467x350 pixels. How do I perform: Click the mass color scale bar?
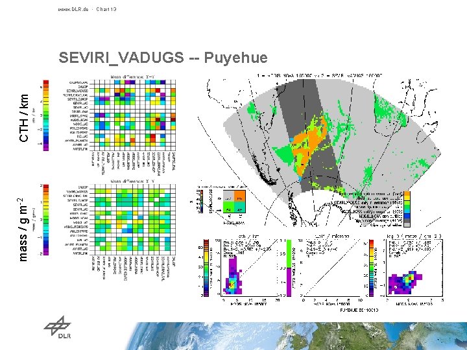(x=46, y=220)
